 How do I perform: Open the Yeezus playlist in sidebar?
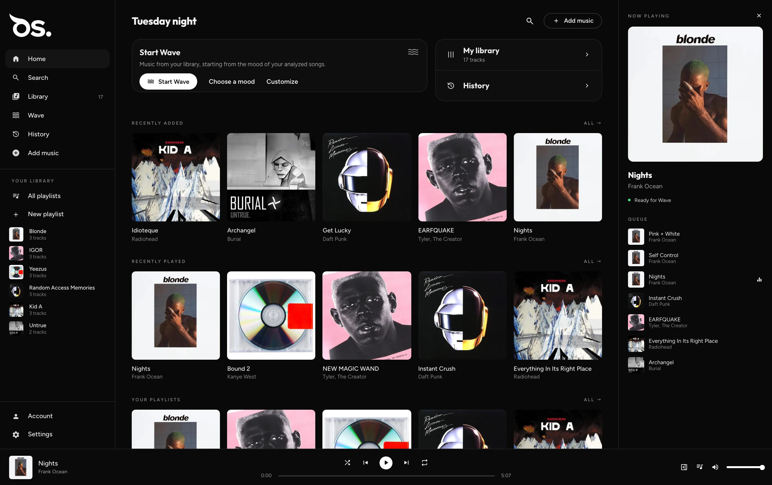[57, 272]
